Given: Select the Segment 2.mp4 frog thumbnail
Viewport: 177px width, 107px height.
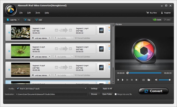Looking at the screenshot, I should (20, 51).
